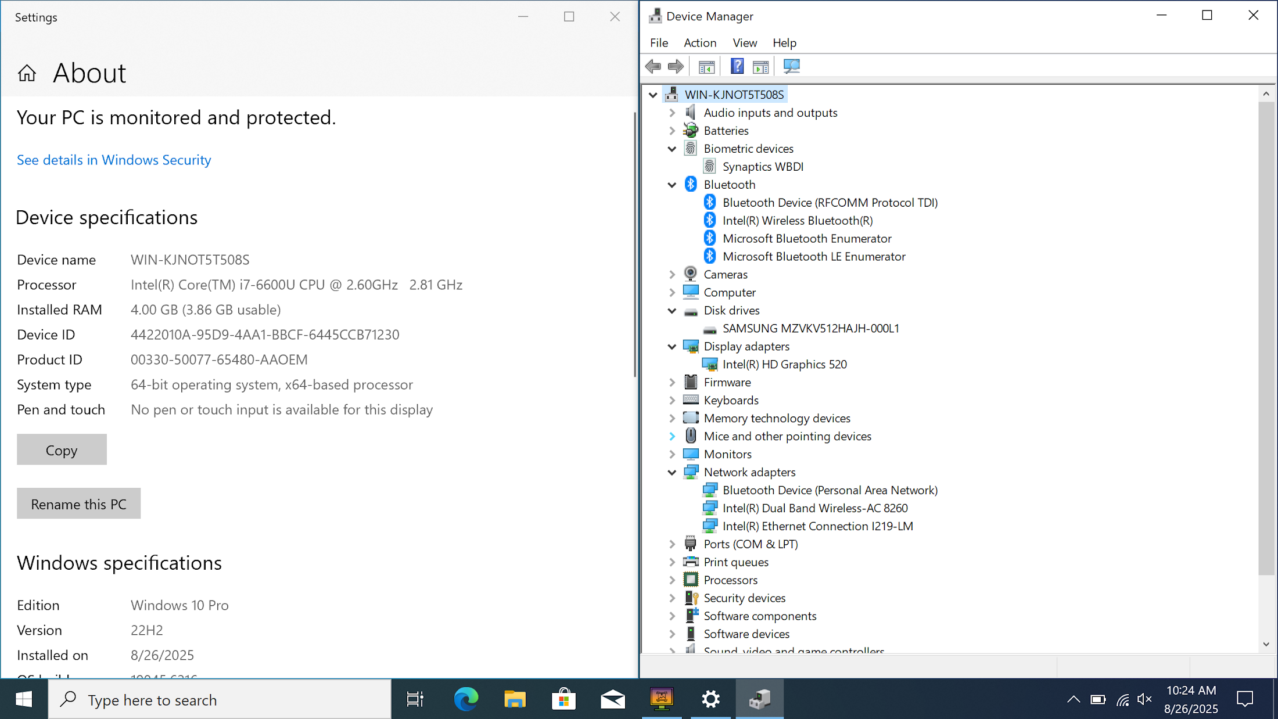Collapse the WIN-KJNOT5T508S root node
The width and height of the screenshot is (1278, 719).
(653, 95)
